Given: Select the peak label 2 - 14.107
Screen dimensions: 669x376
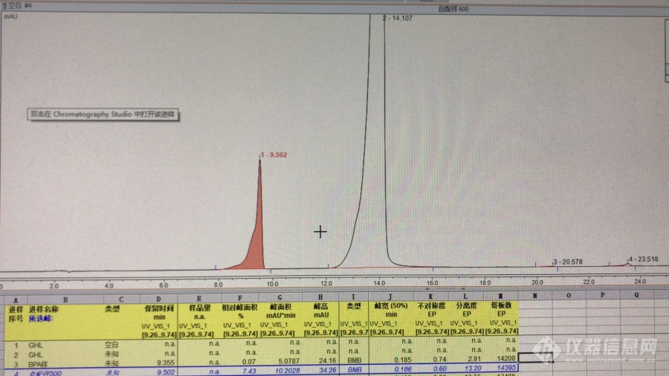Looking at the screenshot, I should [x=400, y=17].
